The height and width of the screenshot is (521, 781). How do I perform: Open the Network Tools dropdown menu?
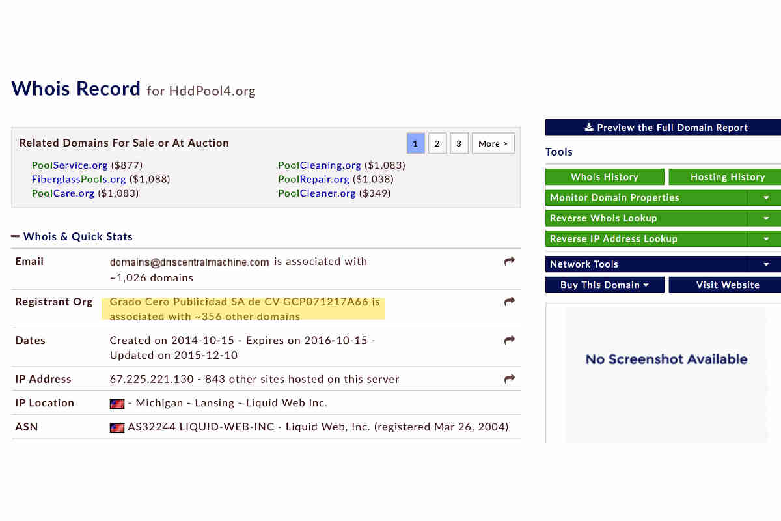[x=766, y=264]
